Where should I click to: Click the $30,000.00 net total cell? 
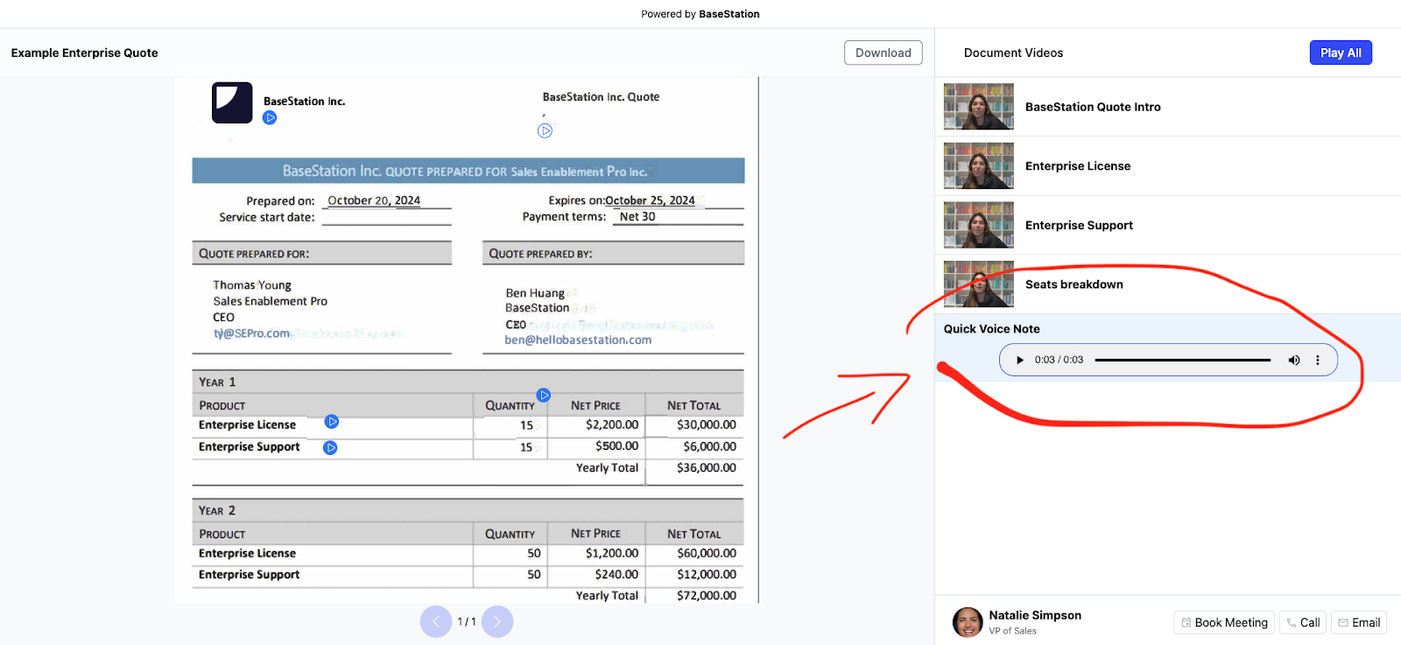click(x=707, y=424)
